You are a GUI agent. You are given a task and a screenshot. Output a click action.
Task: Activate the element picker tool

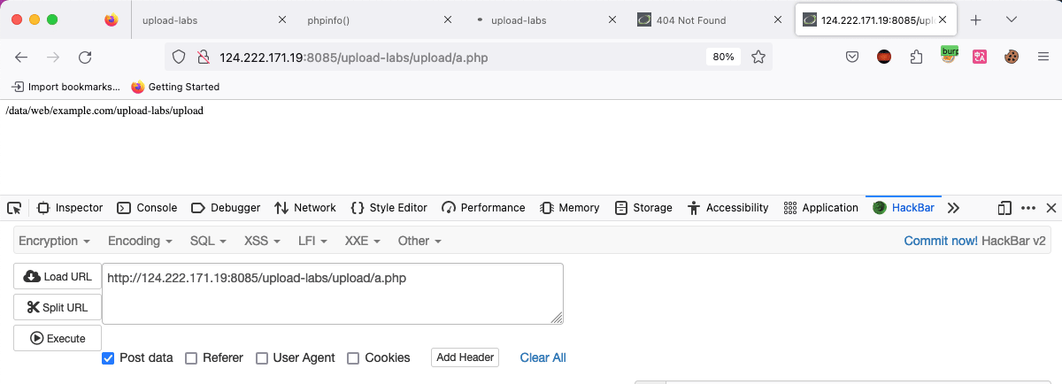(14, 208)
